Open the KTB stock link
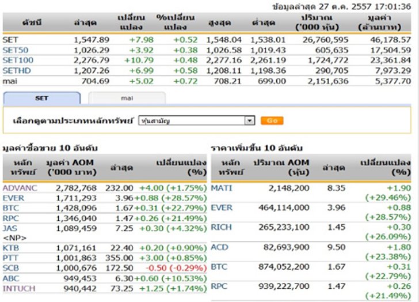Image resolution: width=419 pixels, height=302 pixels. pyautogui.click(x=11, y=248)
